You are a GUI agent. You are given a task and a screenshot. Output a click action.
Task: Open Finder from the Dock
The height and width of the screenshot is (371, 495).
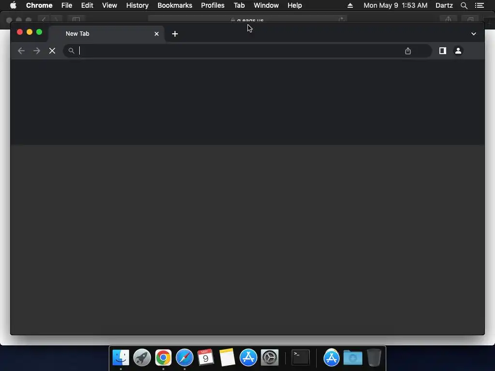tap(121, 357)
